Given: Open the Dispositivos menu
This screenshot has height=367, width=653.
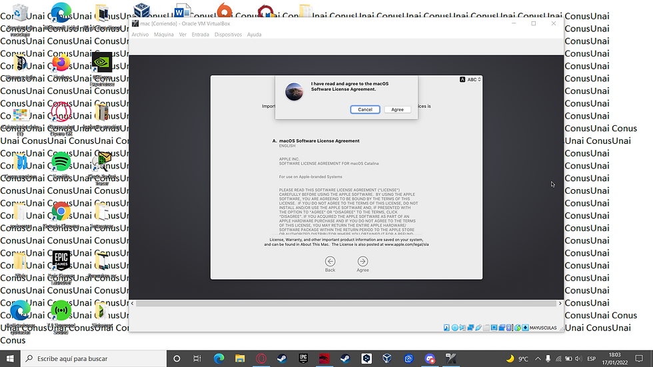Looking at the screenshot, I should click(228, 35).
